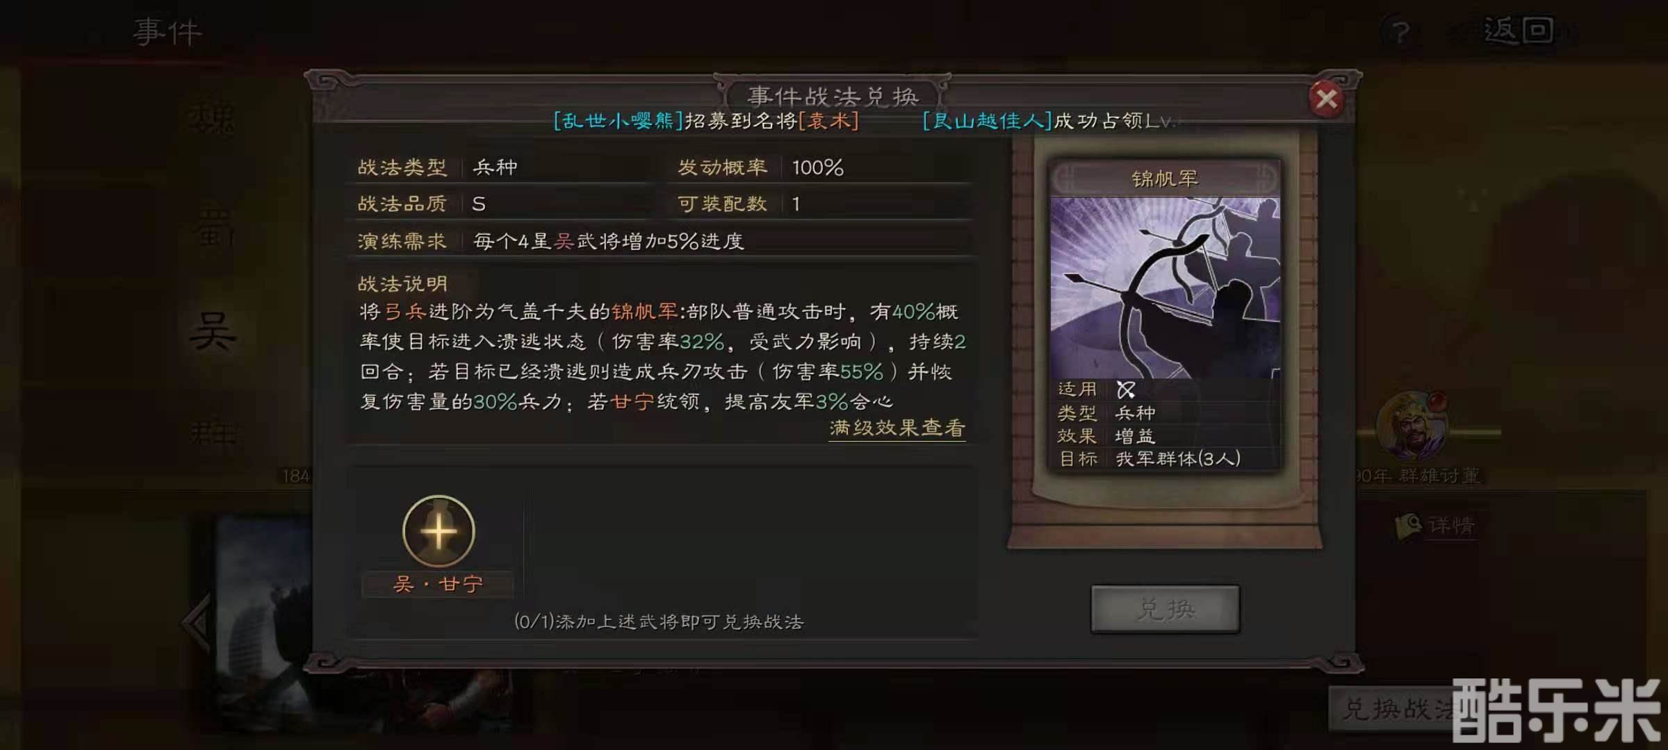Click the 返回 back button
Screen dimensions: 1668x750
tap(1519, 31)
